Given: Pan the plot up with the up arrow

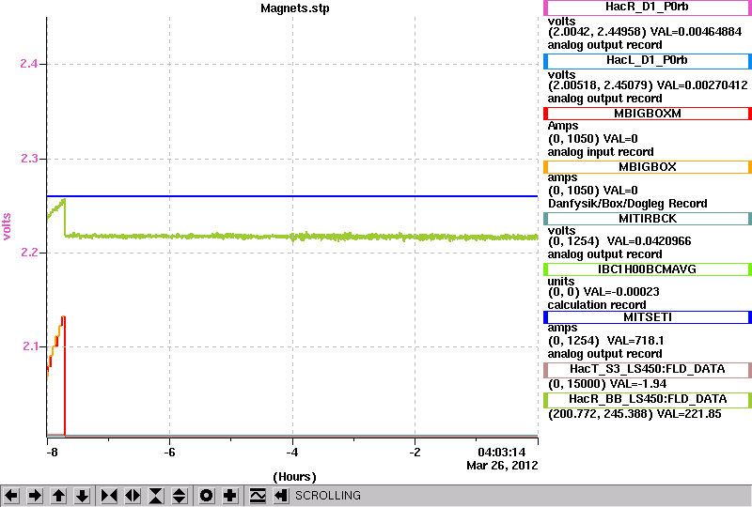Looking at the screenshot, I should 59,496.
